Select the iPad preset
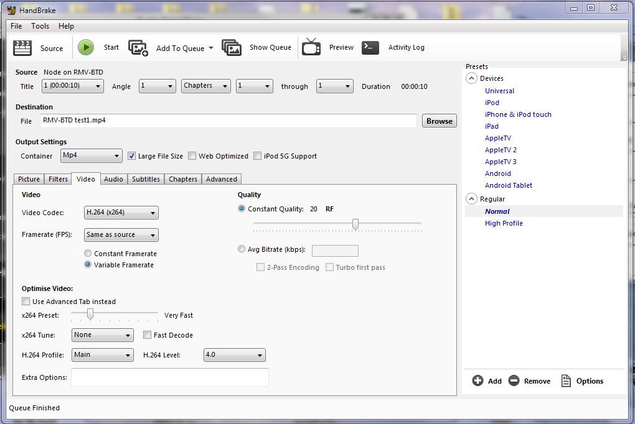Screen dimensions: 635x424 coord(492,126)
